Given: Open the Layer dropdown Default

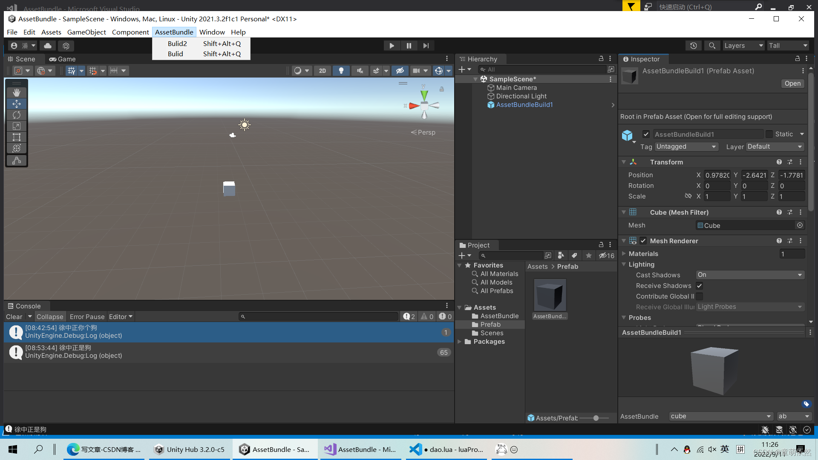Looking at the screenshot, I should (x=775, y=147).
